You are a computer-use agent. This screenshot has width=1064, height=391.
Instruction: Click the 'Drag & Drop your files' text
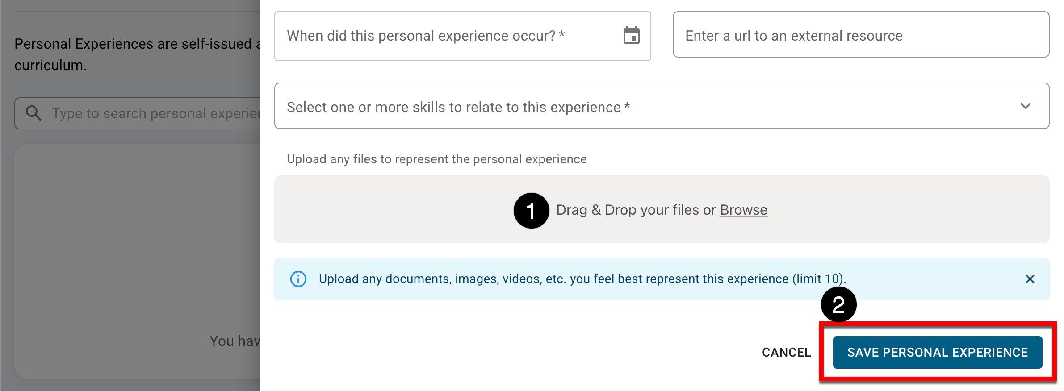click(636, 210)
